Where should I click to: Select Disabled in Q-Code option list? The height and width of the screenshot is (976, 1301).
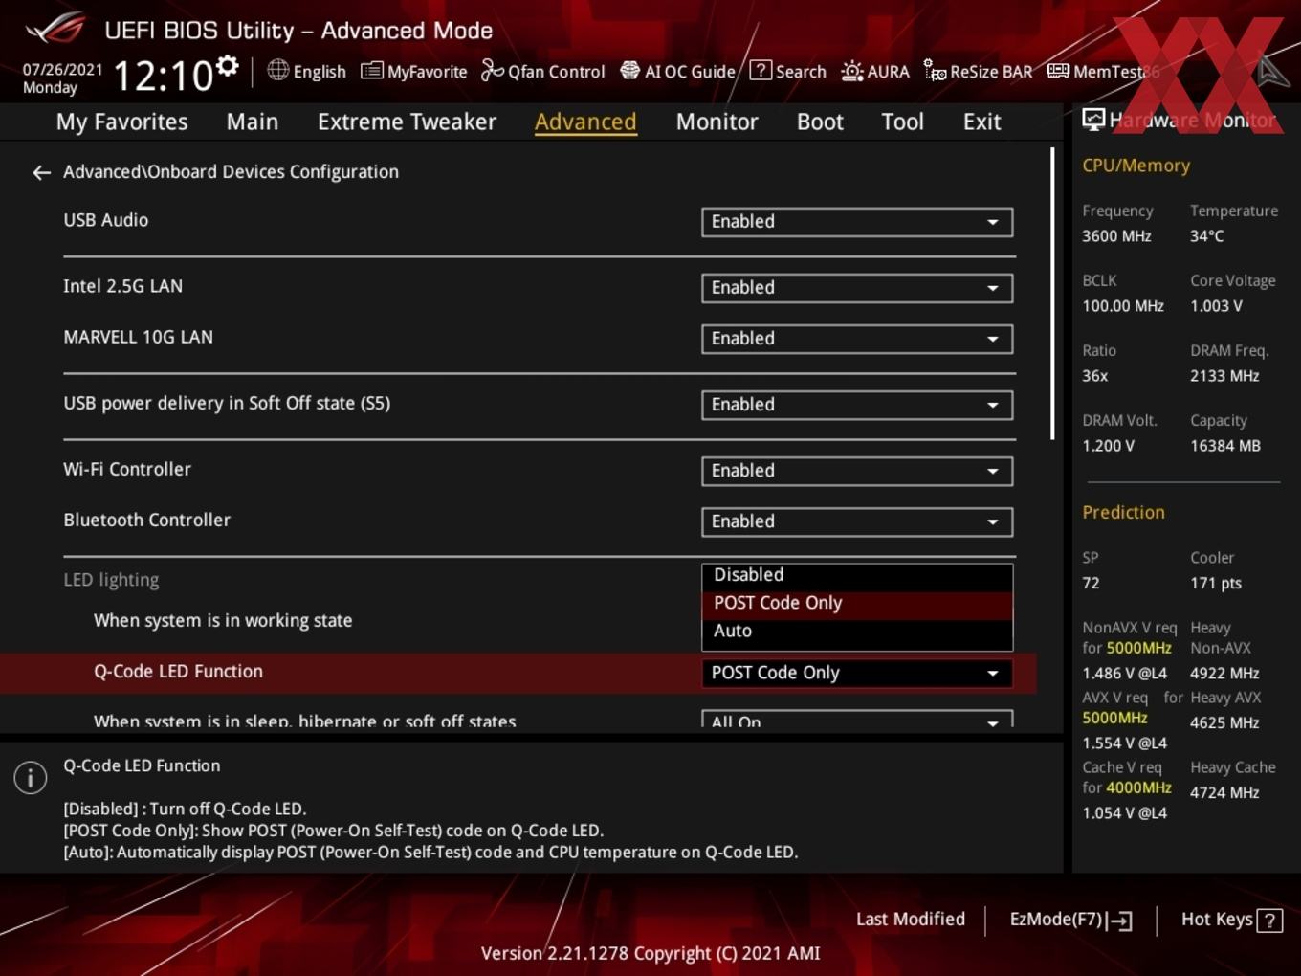[x=857, y=575]
